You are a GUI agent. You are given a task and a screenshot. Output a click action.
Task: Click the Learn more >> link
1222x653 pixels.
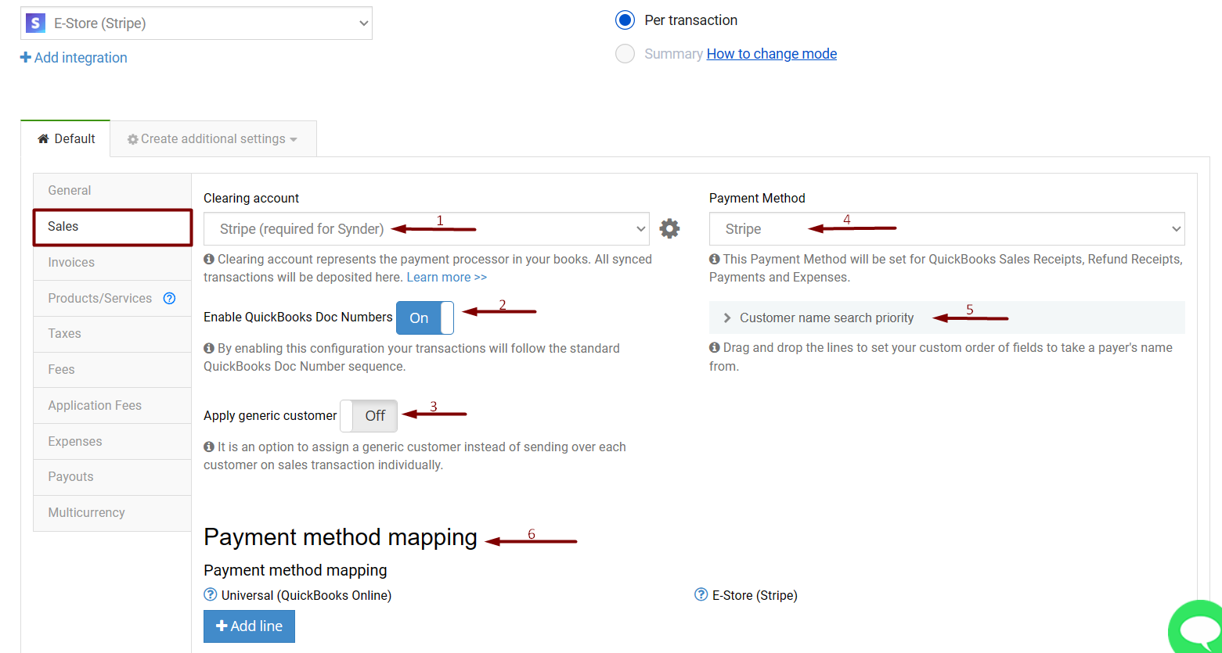pos(447,277)
